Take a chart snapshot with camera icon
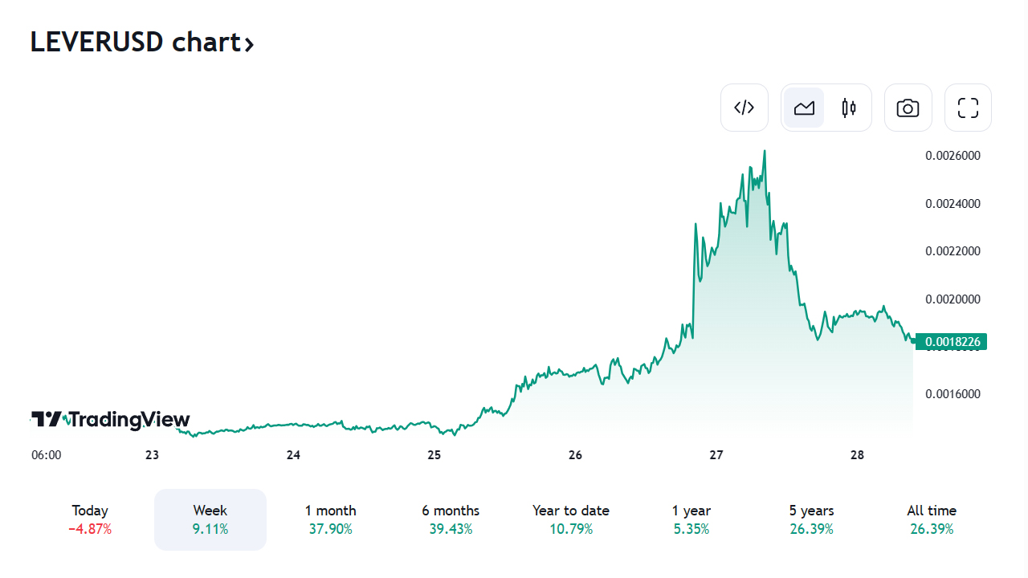Screen dimensions: 1028x578 (x=908, y=108)
